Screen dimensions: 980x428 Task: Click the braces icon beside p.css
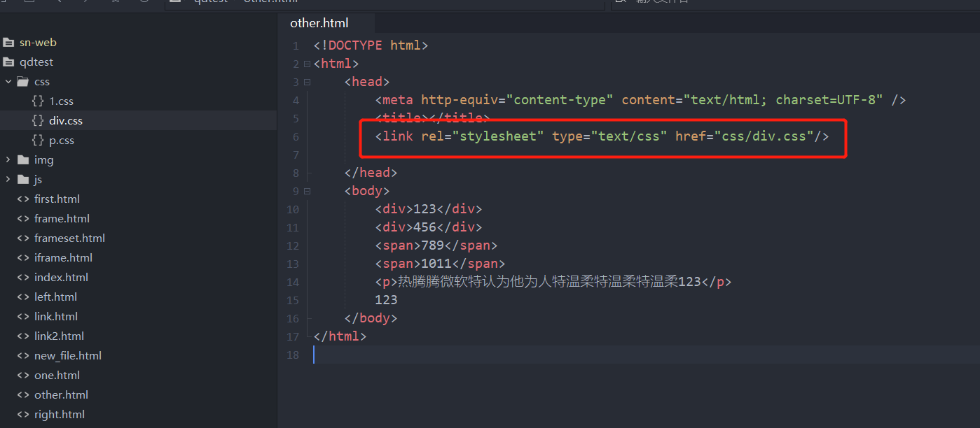(x=38, y=140)
